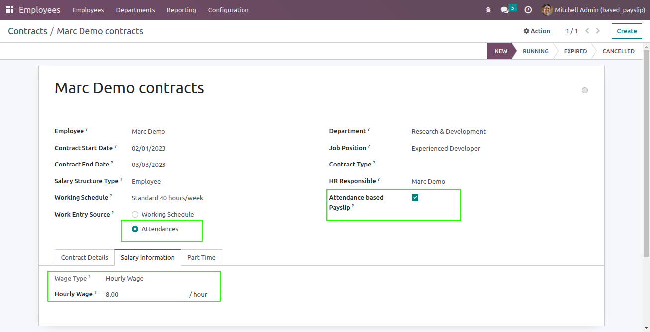The image size is (650, 332).
Task: Open Configuration menu
Action: pyautogui.click(x=229, y=10)
